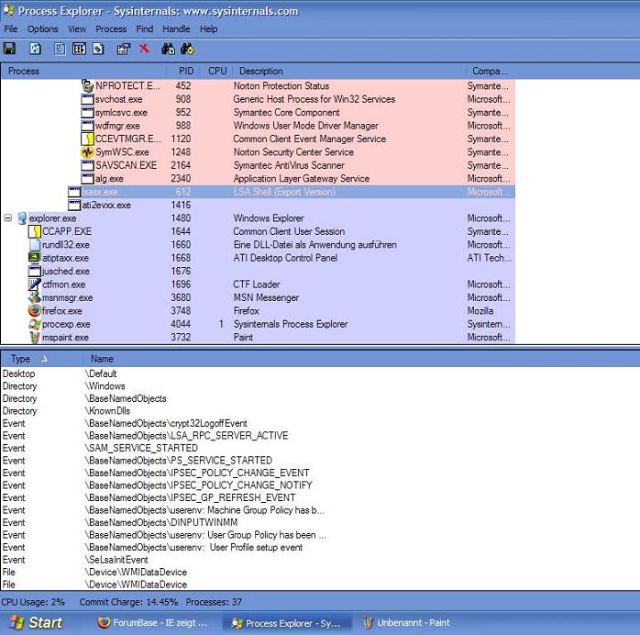Click the Refresh Now toolbar icon

coord(36,49)
